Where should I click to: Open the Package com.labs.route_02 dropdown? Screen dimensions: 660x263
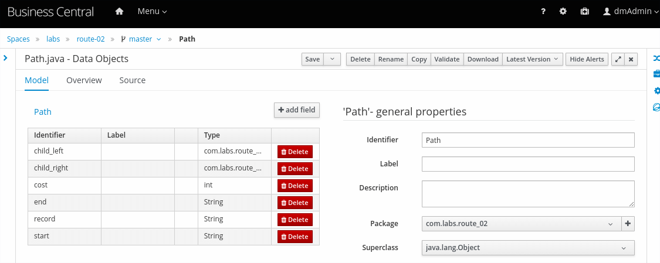pyautogui.click(x=520, y=224)
